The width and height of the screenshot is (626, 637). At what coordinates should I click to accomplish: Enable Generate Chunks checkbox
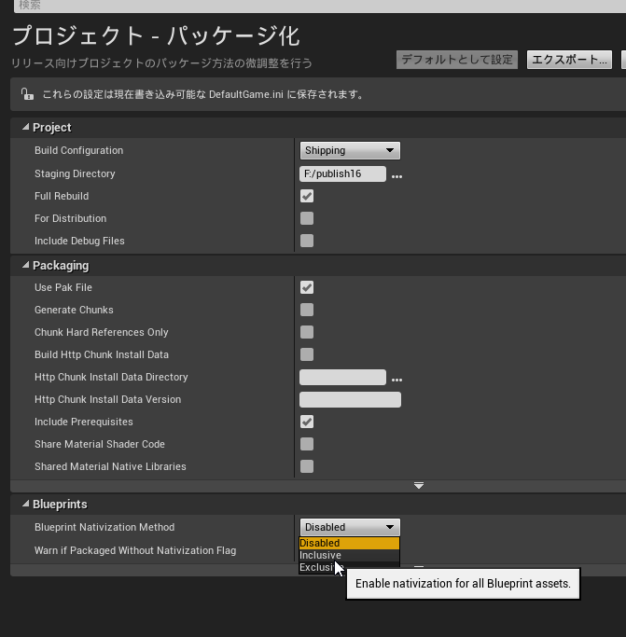pyautogui.click(x=307, y=310)
